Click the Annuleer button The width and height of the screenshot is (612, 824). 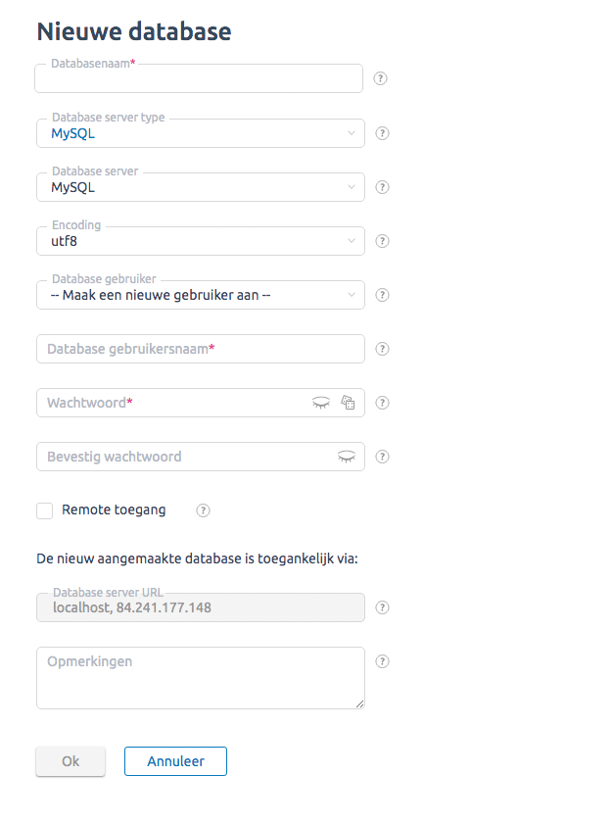tap(175, 761)
